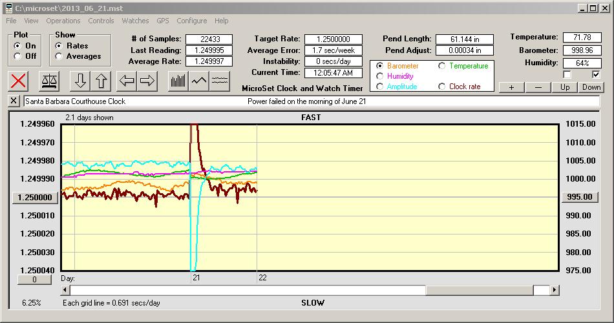Select the line graph icon
Screen dimensions: 614x323
(x=199, y=81)
